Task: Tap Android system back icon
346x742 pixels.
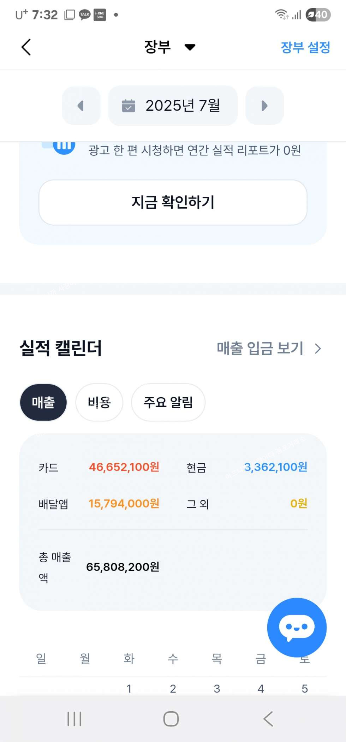Action: (x=268, y=719)
